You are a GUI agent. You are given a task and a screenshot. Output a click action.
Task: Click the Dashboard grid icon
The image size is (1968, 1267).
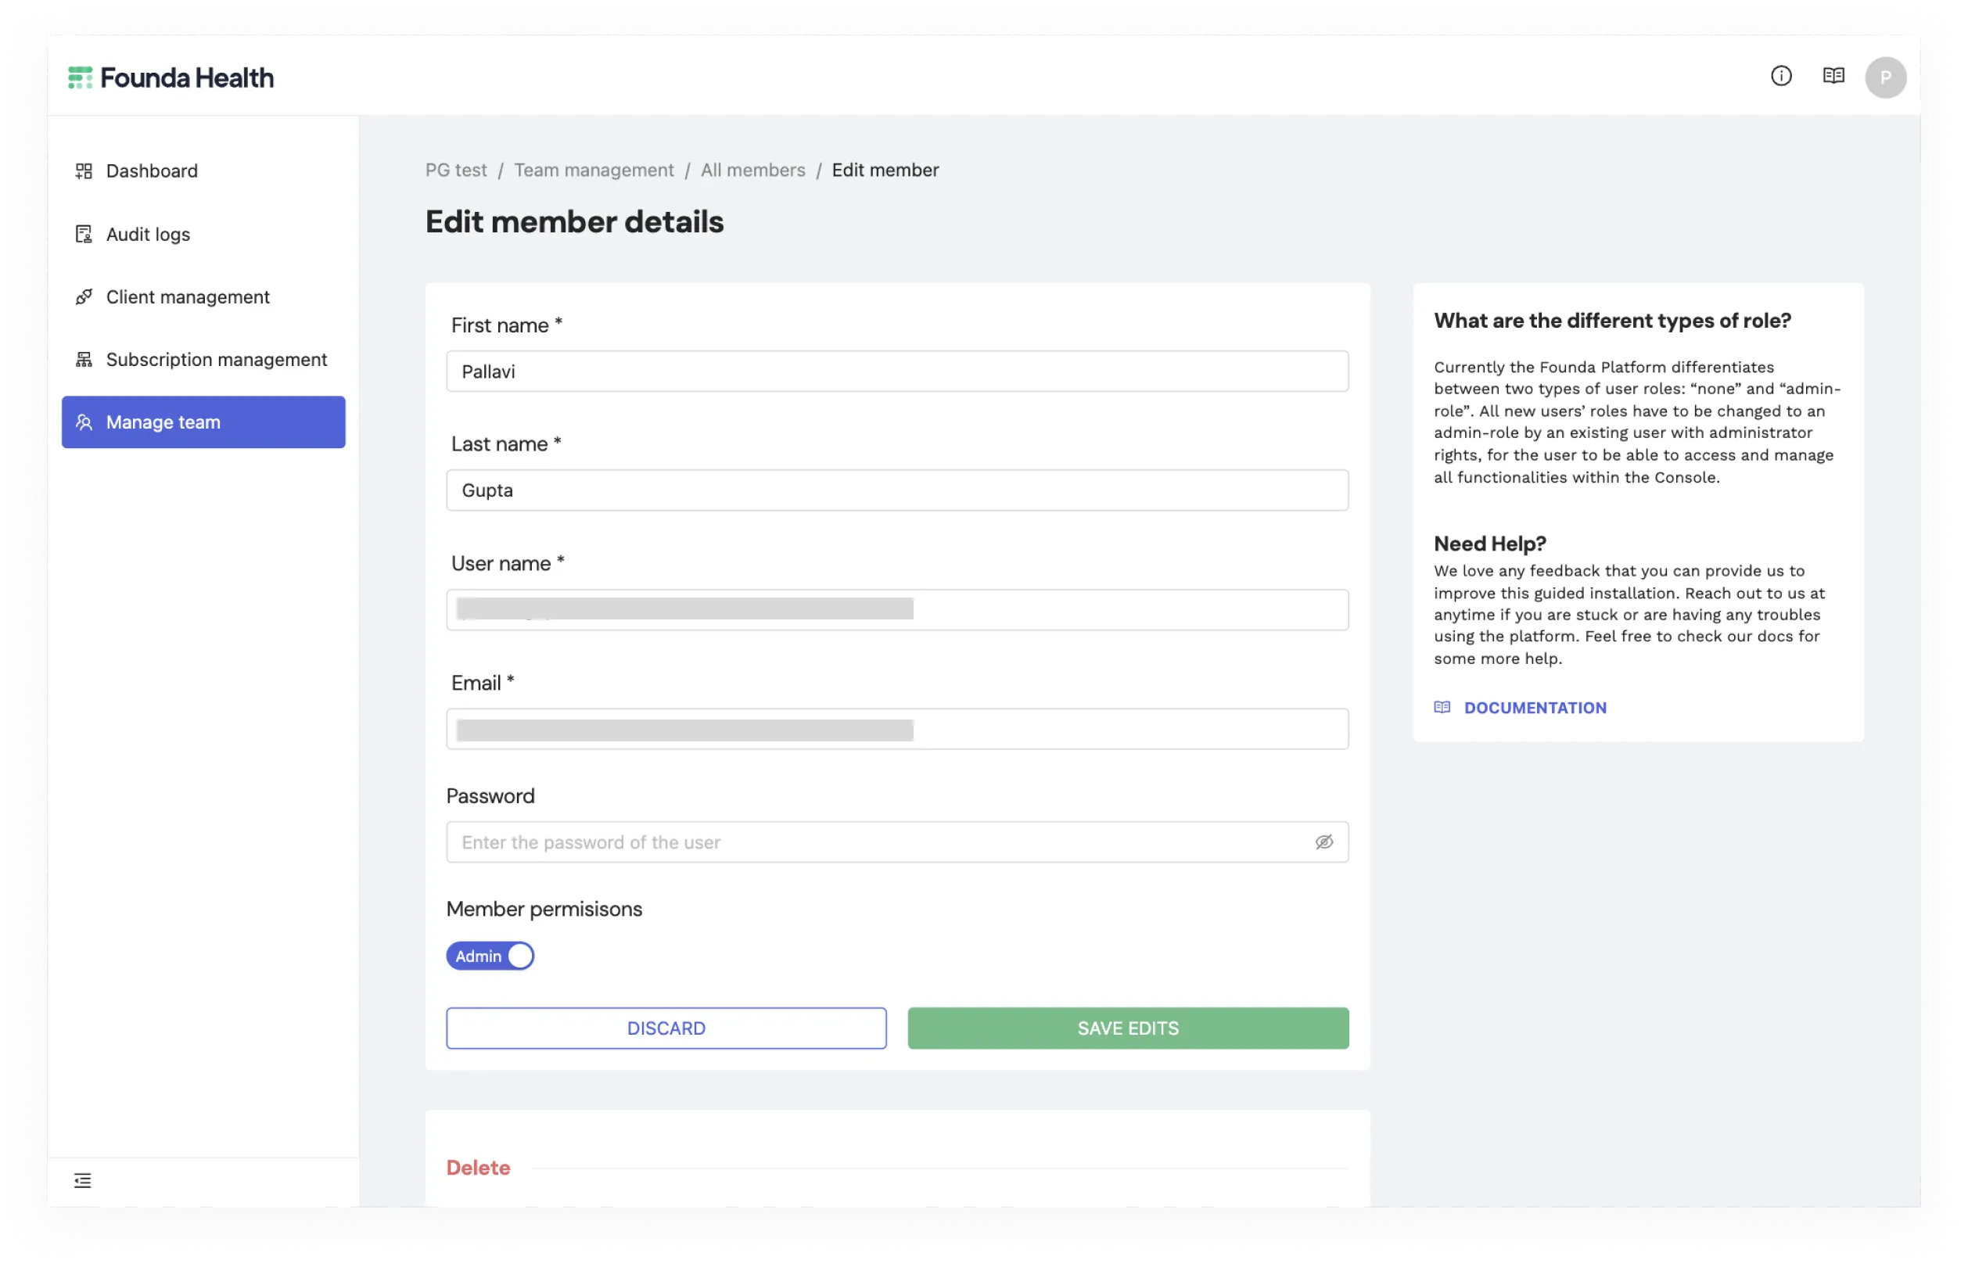[84, 170]
